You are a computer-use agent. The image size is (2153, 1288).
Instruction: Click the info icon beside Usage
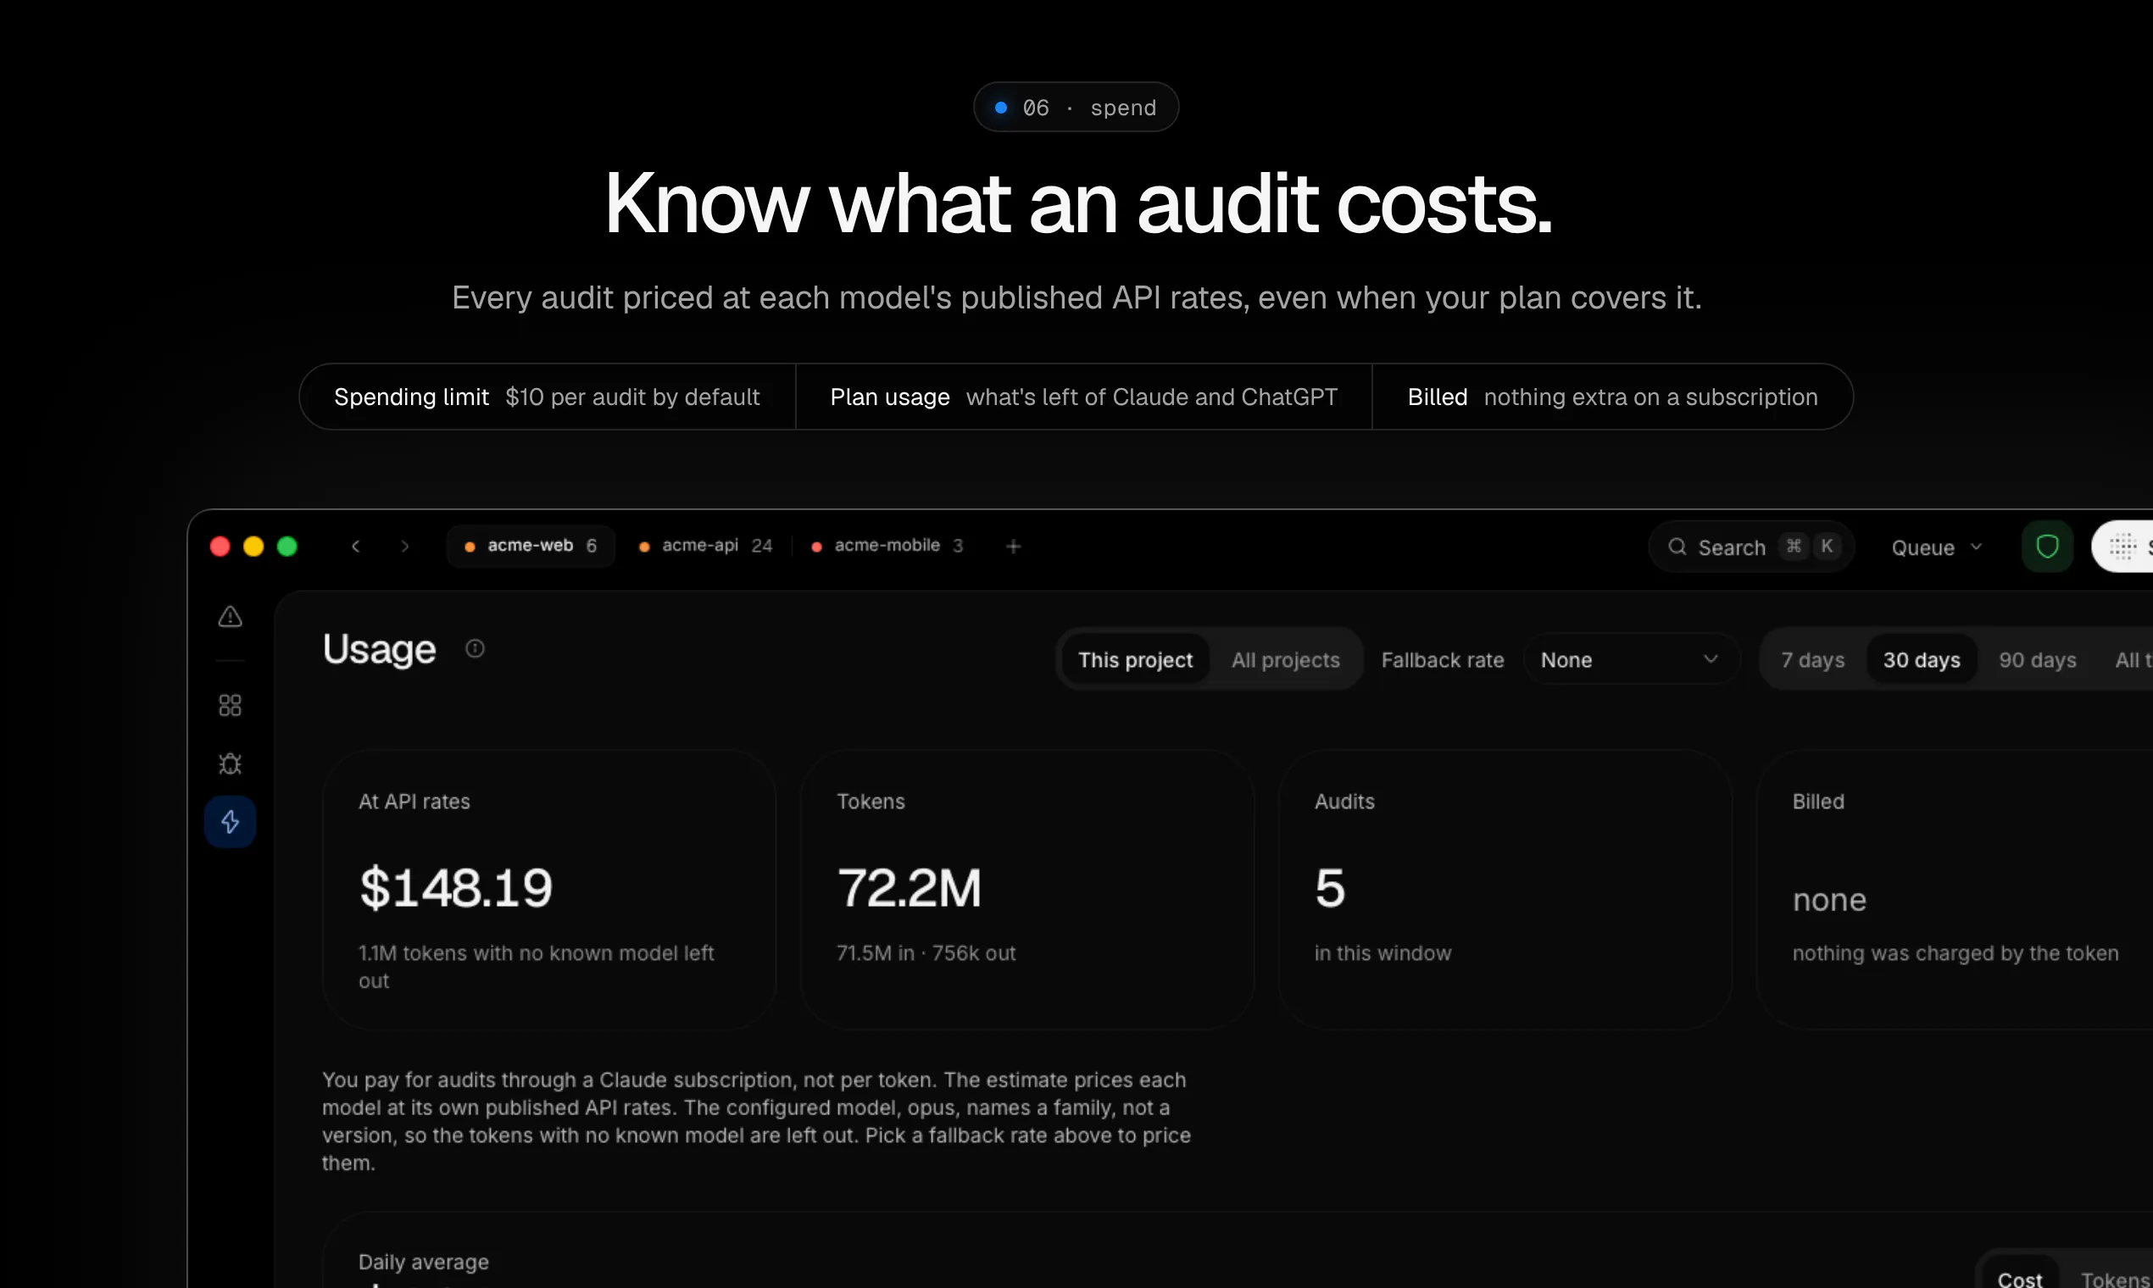point(475,648)
